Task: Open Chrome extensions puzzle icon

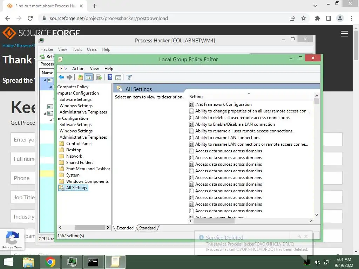Action: click(318, 18)
